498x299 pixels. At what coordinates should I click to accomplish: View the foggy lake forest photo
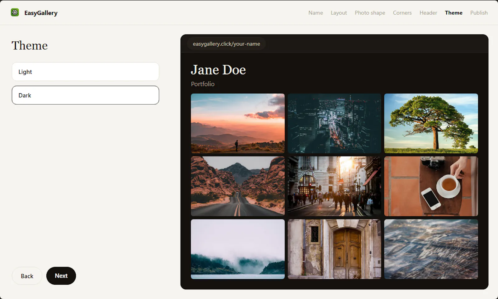coord(238,249)
